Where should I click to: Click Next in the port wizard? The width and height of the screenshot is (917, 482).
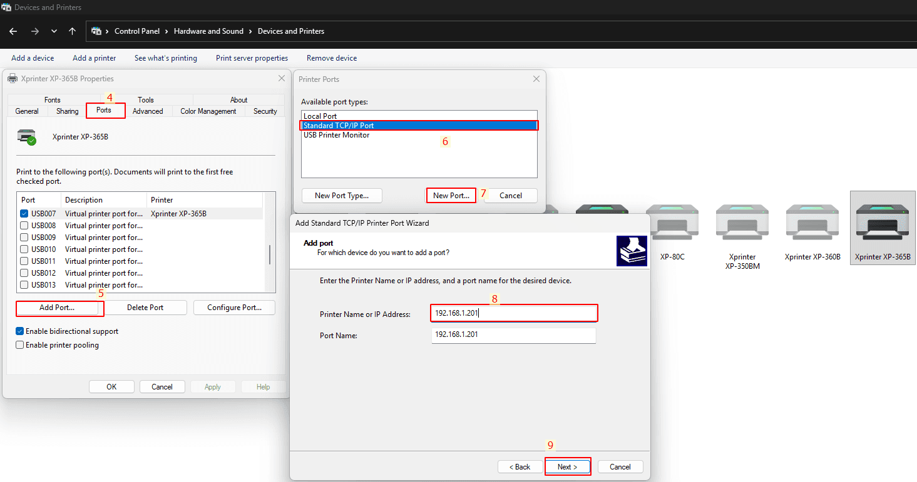coord(568,467)
